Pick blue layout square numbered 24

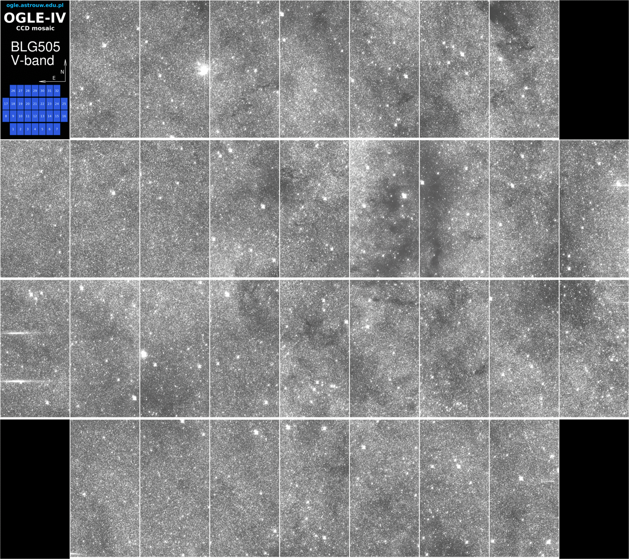tap(57, 104)
